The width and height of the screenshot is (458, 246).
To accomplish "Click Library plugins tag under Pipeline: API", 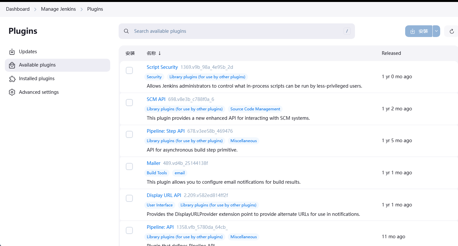I will [185, 237].
